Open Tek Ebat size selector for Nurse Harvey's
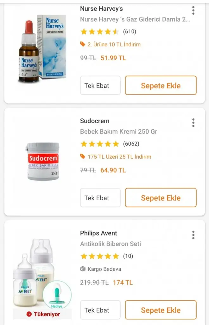209x325 pixels. [x=100, y=85]
